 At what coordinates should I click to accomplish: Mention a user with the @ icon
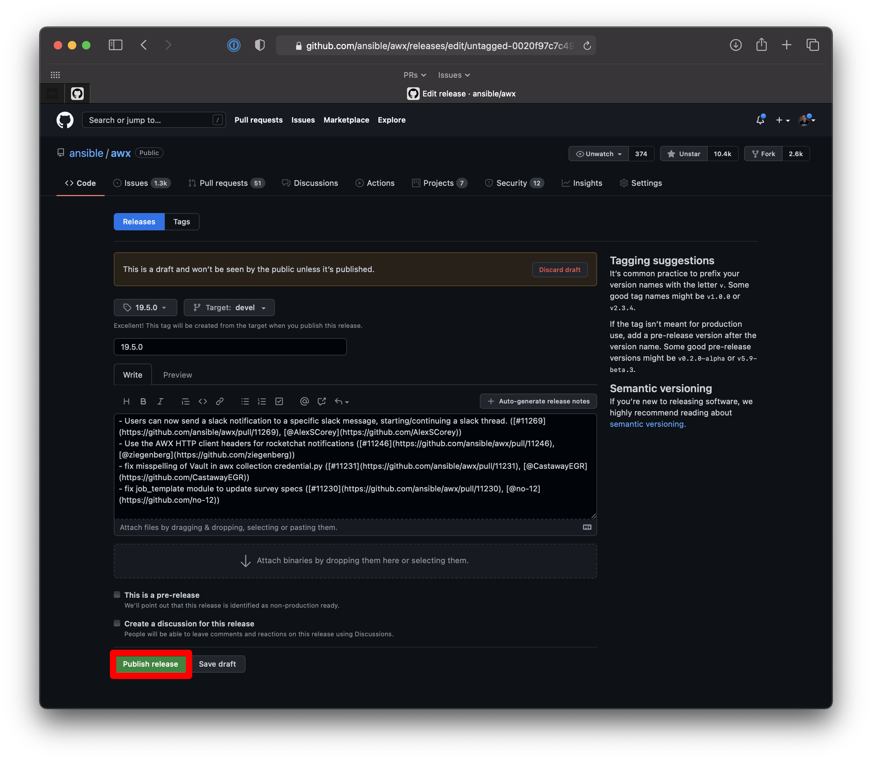click(x=304, y=401)
